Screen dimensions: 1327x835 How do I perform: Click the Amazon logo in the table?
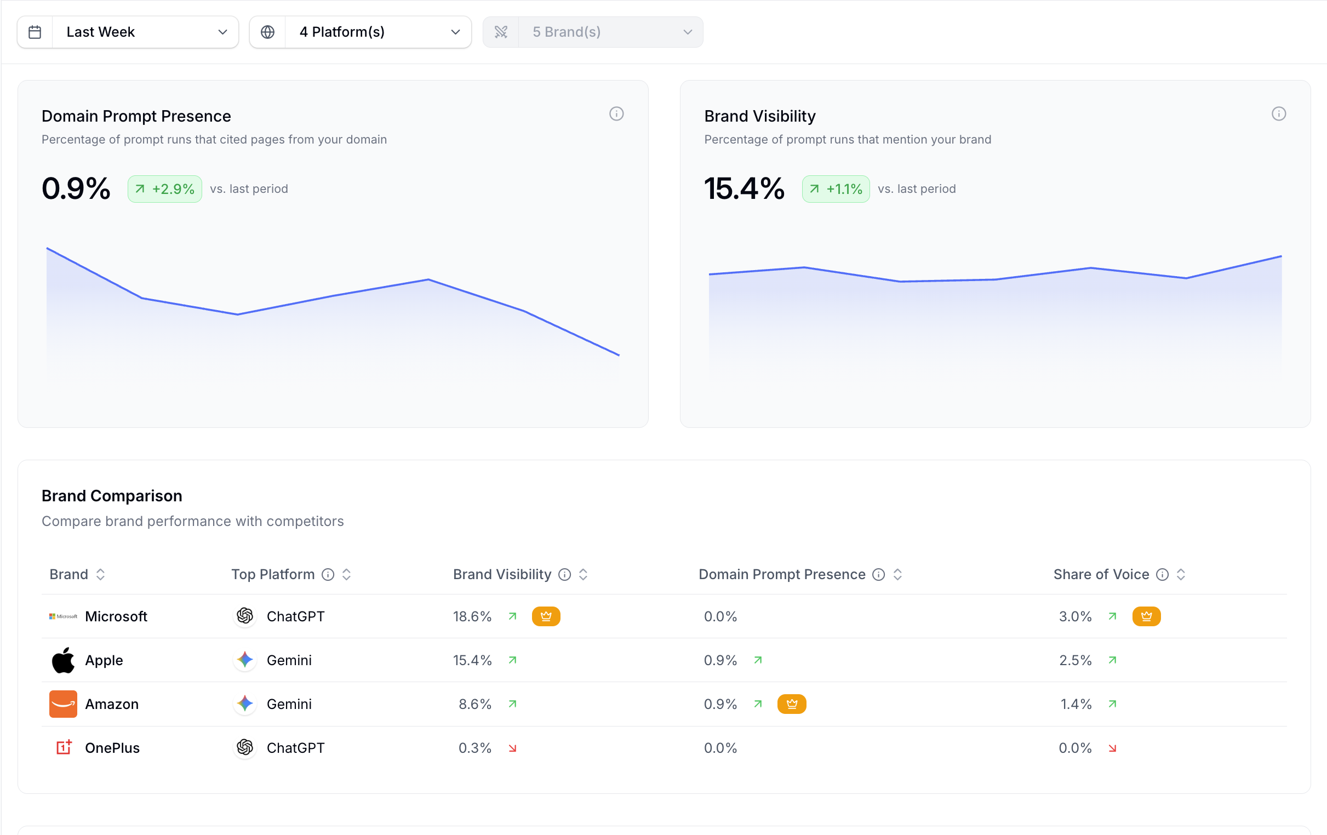point(63,704)
